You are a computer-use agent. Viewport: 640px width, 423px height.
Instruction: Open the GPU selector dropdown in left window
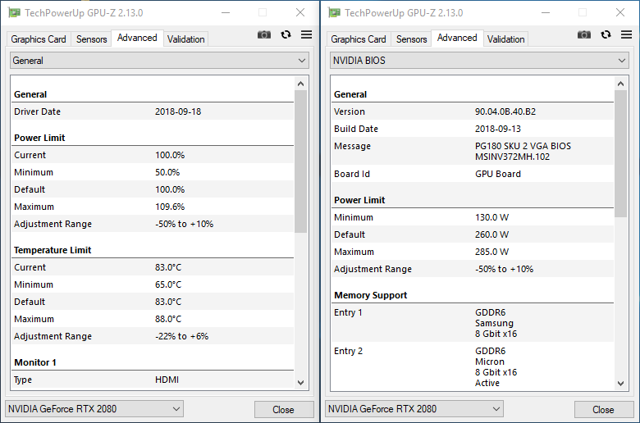(94, 409)
